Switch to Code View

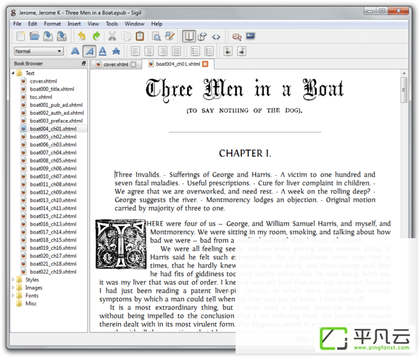216,37
